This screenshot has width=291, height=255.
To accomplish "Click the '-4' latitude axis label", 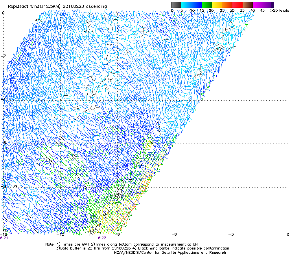I will tap(3, 100).
